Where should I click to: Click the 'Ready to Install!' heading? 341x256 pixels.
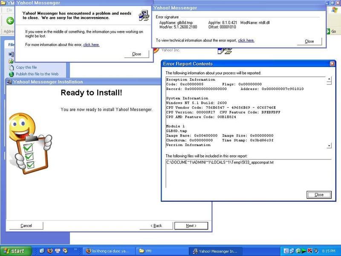[91, 93]
